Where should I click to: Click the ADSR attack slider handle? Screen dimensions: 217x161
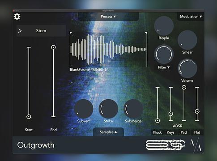tap(157, 121)
